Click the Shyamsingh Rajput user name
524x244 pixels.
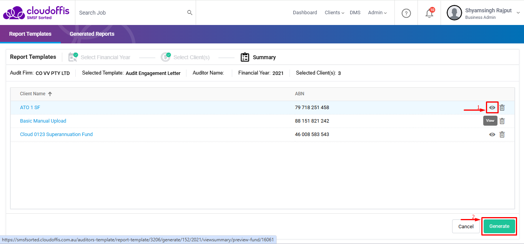(488, 10)
